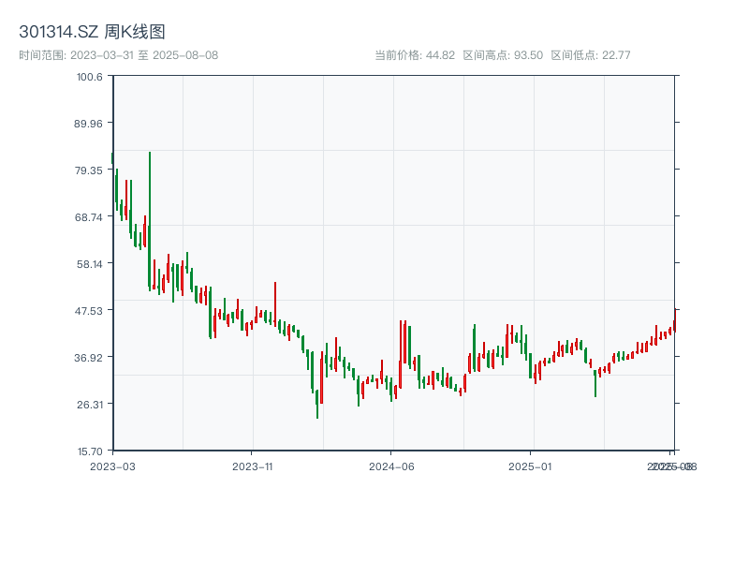Select the 47.53 price axis label
The height and width of the screenshot is (562, 749).
89,310
